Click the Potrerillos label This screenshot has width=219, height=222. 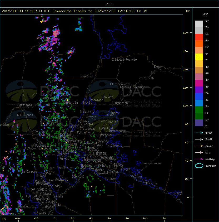click(x=44, y=145)
